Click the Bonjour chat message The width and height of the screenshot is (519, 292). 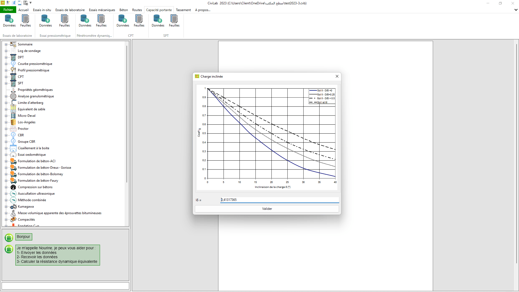(24, 237)
